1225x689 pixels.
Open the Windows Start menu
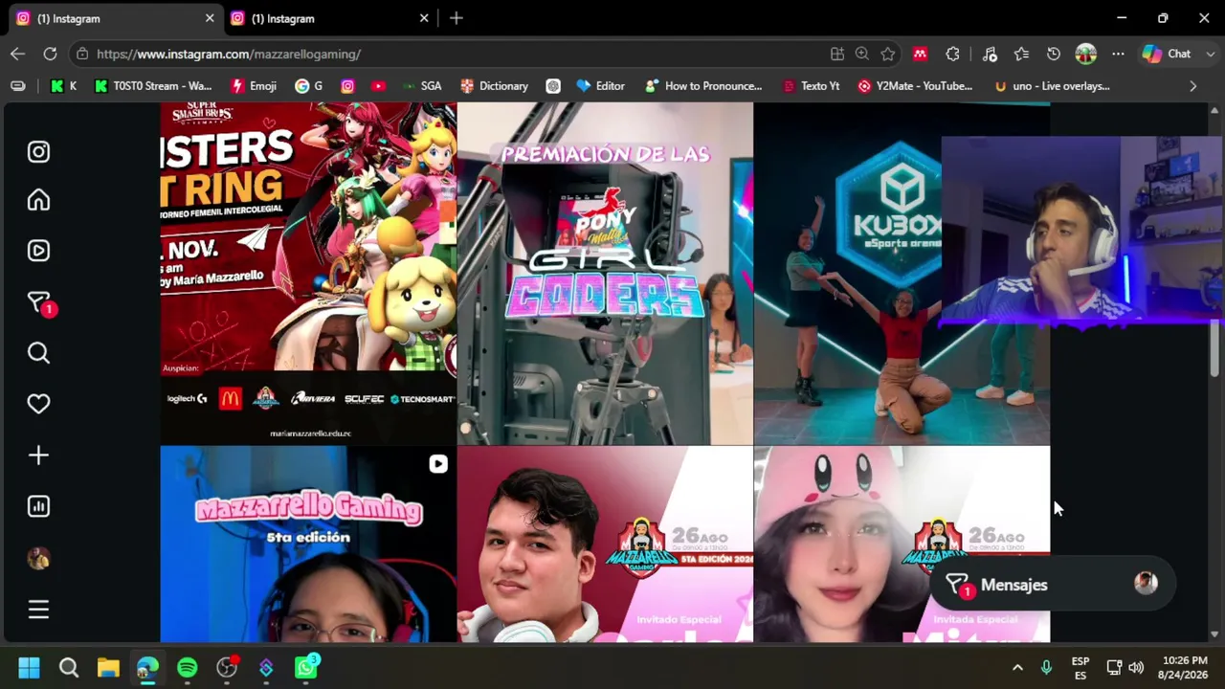click(x=29, y=668)
